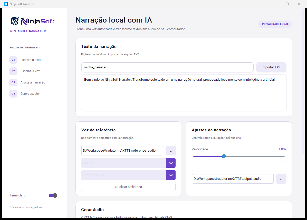
Task: Click the PRIVACIDADE LOCAL badge
Action: coord(275,24)
